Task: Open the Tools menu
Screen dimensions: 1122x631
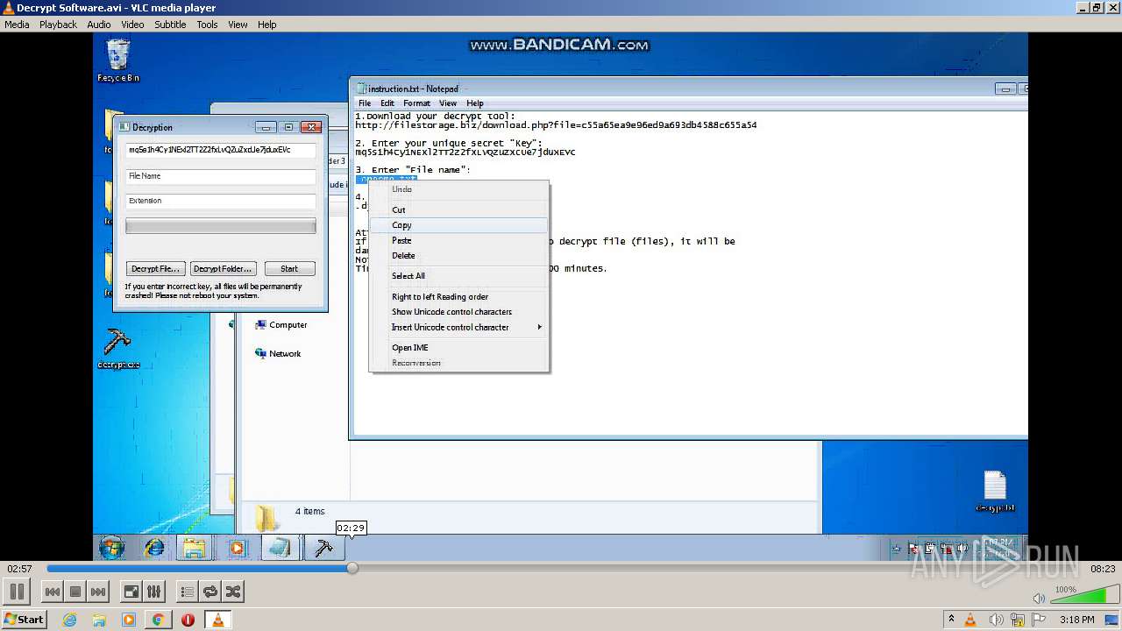Action: coord(207,25)
